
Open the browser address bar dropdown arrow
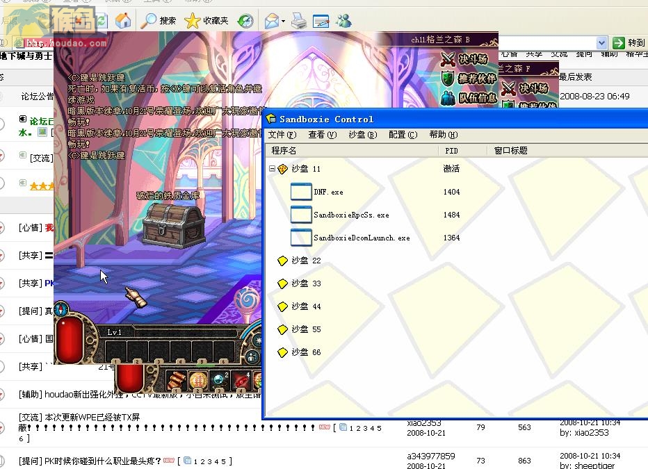(x=601, y=42)
